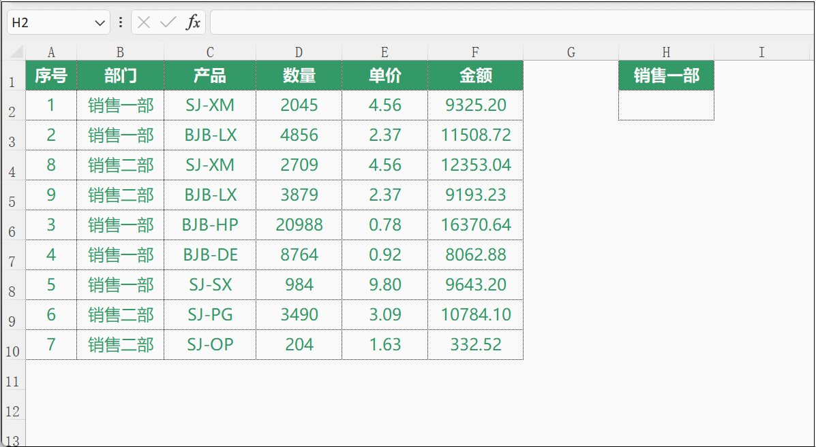Click the confirm checkmark icon in formula bar

click(x=168, y=22)
